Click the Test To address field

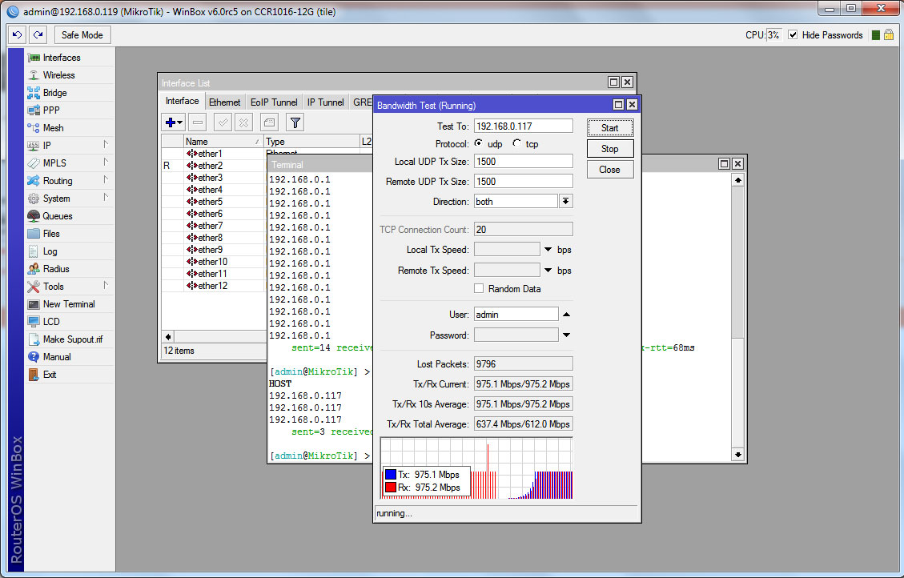click(x=523, y=126)
